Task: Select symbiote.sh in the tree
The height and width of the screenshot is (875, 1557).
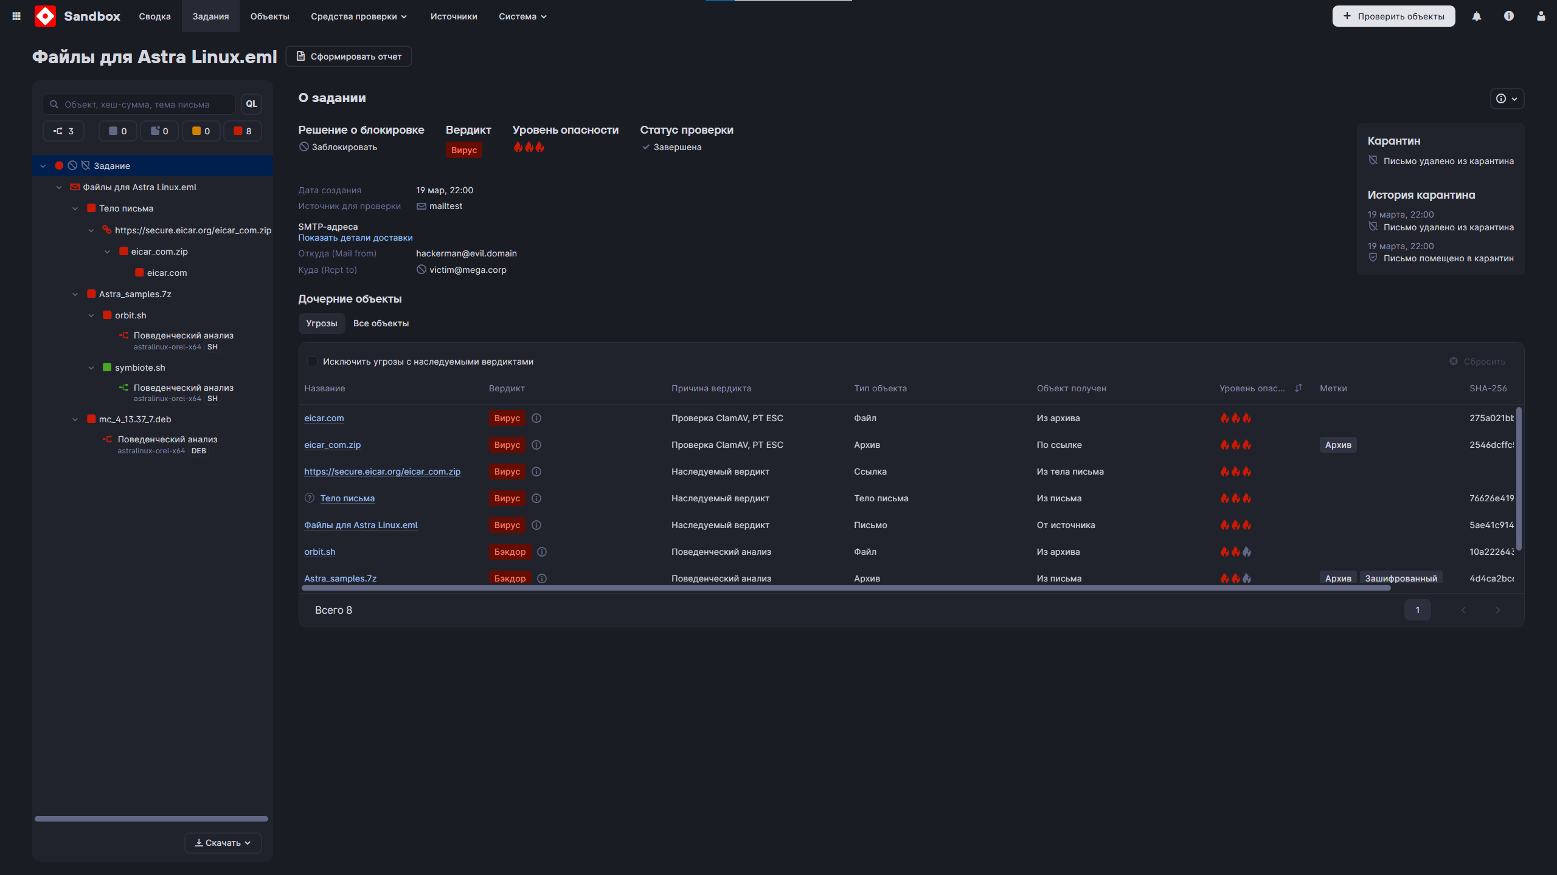Action: click(140, 368)
